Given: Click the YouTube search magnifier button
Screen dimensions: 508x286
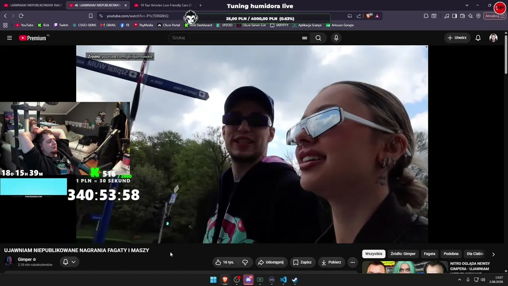Looking at the screenshot, I should [x=318, y=38].
